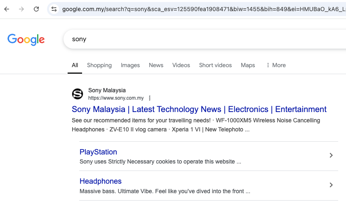This screenshot has width=346, height=201.
Task: Reload the page with the refresh icon
Action: click(36, 9)
